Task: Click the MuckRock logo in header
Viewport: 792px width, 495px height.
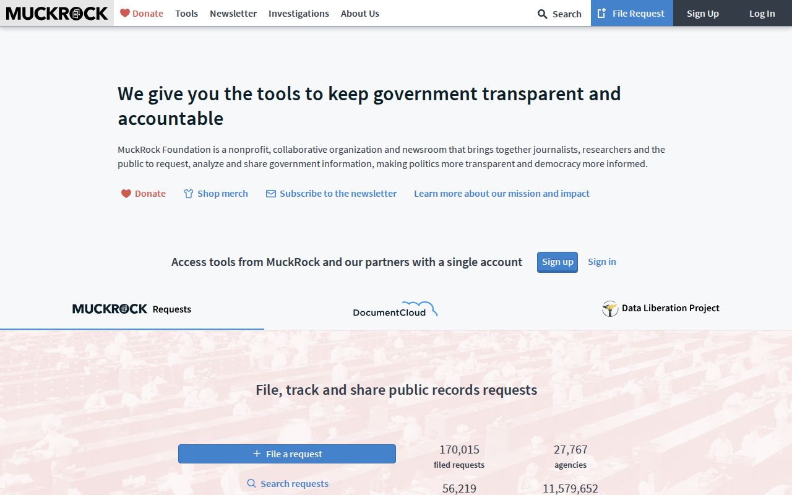Action: coord(57,13)
